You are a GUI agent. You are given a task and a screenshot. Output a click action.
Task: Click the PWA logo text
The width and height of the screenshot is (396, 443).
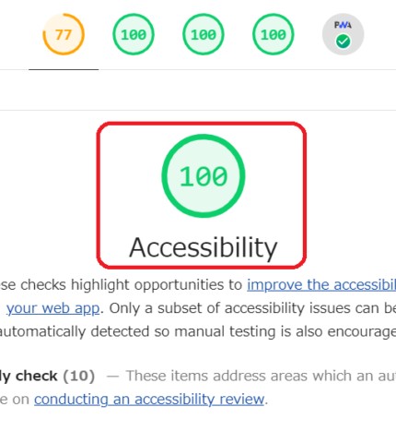343,25
